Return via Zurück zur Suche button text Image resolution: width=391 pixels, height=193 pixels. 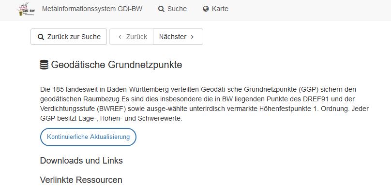(x=74, y=37)
